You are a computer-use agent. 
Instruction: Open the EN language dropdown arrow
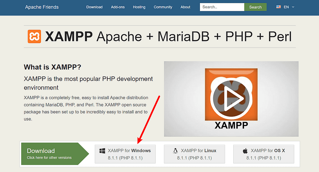293,7
